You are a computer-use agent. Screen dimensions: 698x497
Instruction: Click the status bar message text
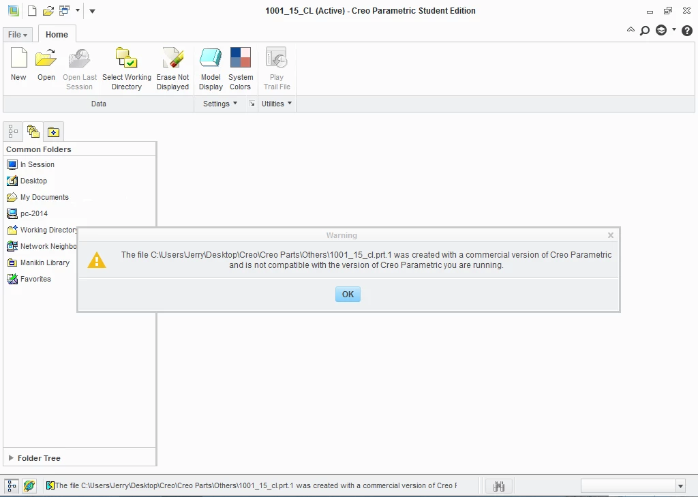click(x=256, y=485)
